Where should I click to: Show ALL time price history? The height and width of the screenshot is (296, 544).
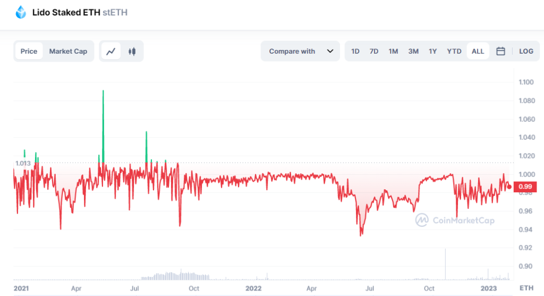pyautogui.click(x=478, y=52)
